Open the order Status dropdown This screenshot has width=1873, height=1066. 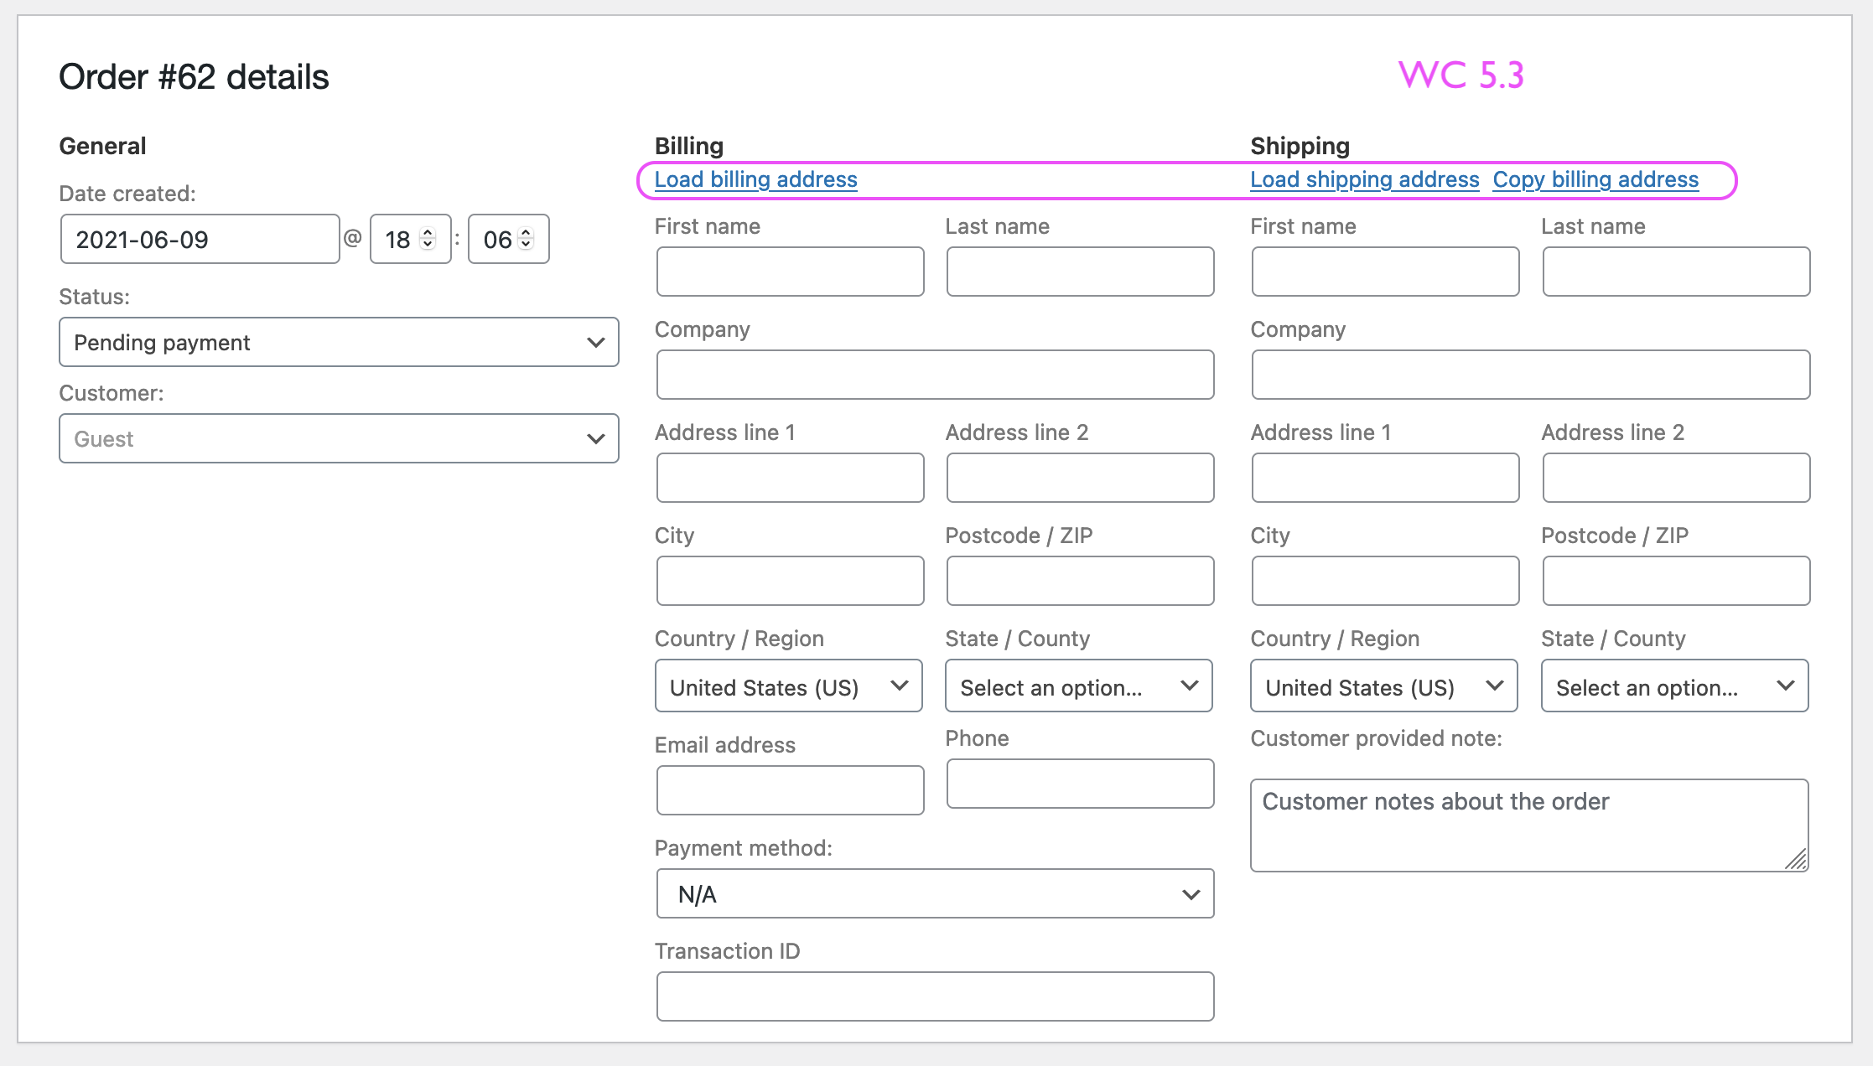339,342
